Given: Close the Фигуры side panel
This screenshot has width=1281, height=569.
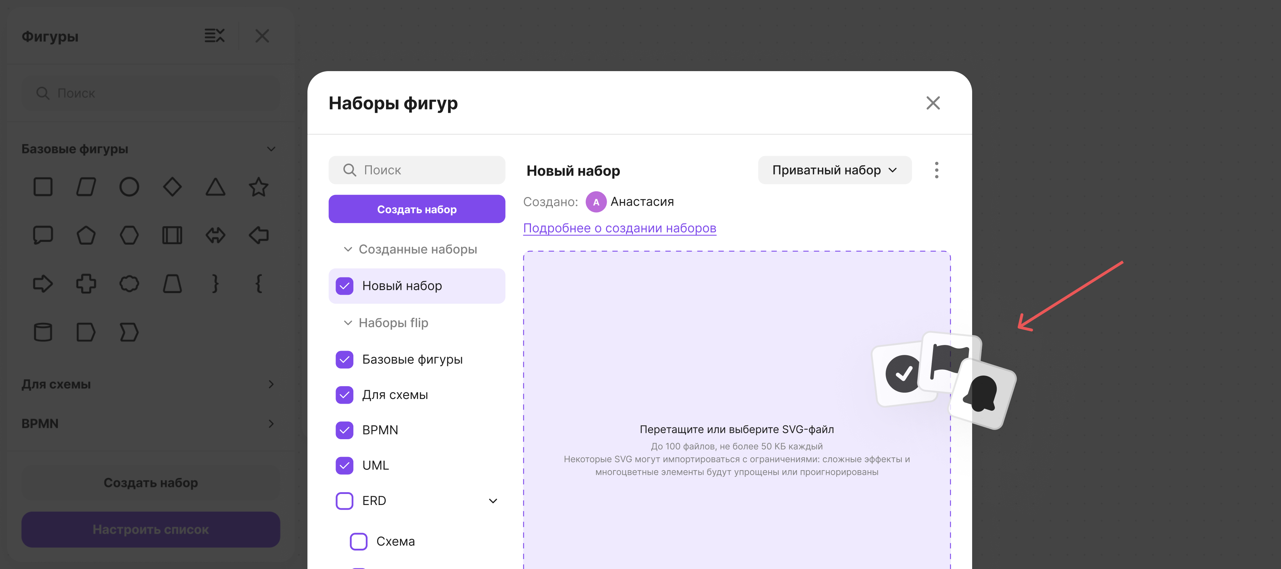Looking at the screenshot, I should tap(262, 36).
